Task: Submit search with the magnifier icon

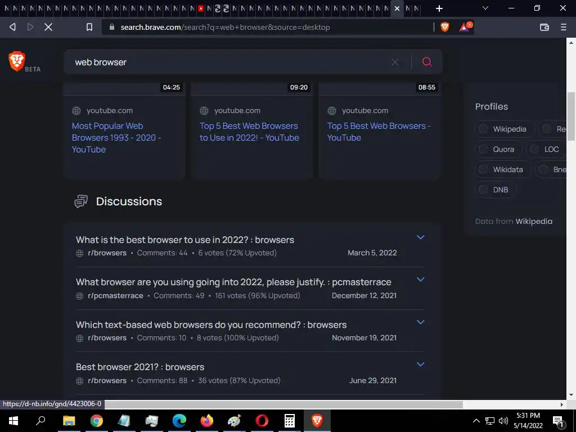Action: pyautogui.click(x=427, y=62)
